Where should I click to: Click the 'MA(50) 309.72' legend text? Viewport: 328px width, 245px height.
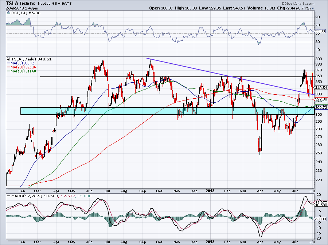(22, 63)
